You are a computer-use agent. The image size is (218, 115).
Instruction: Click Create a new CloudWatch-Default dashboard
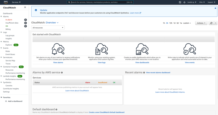click(x=107, y=112)
